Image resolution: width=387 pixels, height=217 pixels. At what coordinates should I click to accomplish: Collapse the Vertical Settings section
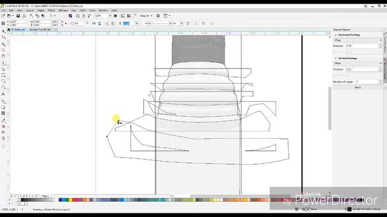[x=336, y=58]
